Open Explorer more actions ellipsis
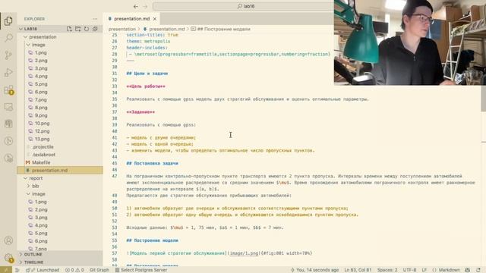The image size is (486, 273). 95,19
